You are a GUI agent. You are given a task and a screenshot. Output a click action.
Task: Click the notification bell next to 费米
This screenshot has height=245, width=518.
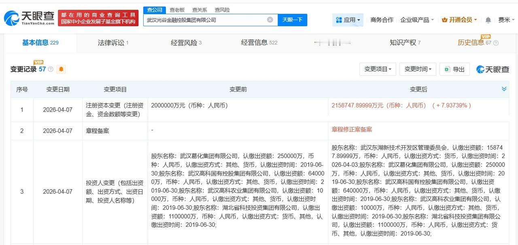point(488,19)
